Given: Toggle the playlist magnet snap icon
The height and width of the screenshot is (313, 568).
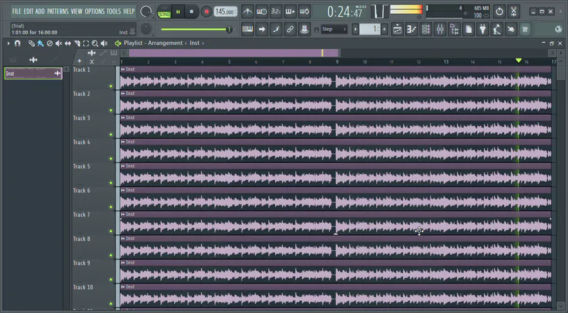Looking at the screenshot, I should 17,43.
